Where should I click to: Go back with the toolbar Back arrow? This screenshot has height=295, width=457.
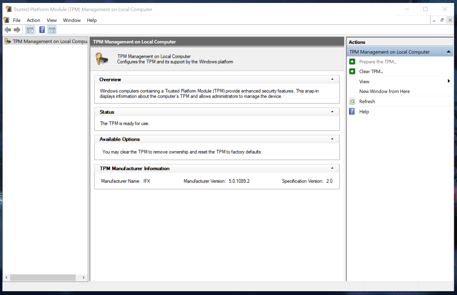(x=8, y=30)
